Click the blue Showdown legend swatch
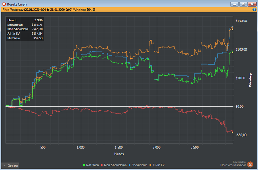258x170 pixels. (x=129, y=165)
